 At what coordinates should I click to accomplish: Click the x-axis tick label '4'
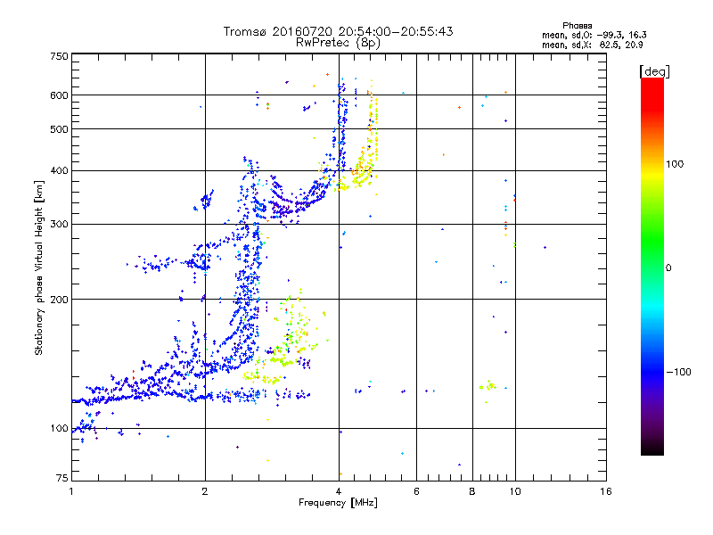click(x=339, y=491)
